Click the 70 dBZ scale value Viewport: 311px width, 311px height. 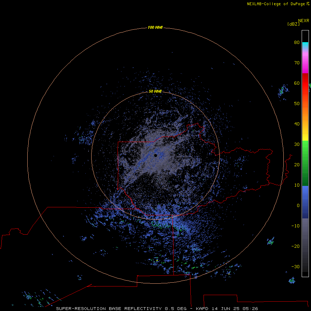[x=297, y=63]
